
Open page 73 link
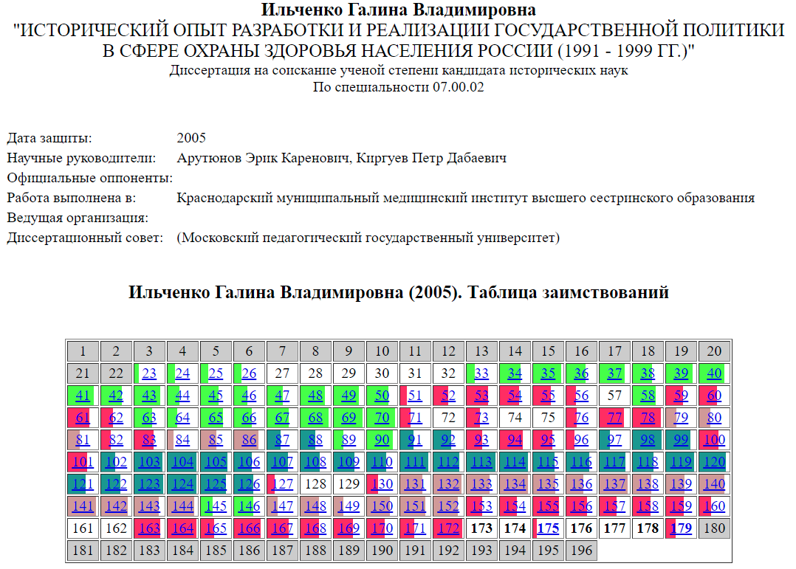[x=481, y=418]
